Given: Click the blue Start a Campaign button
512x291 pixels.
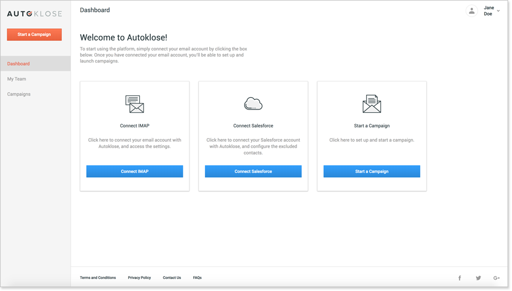Looking at the screenshot, I should 372,172.
